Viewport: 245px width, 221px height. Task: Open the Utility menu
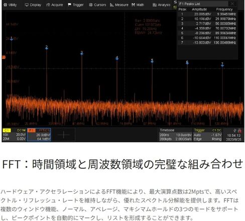(10, 5)
